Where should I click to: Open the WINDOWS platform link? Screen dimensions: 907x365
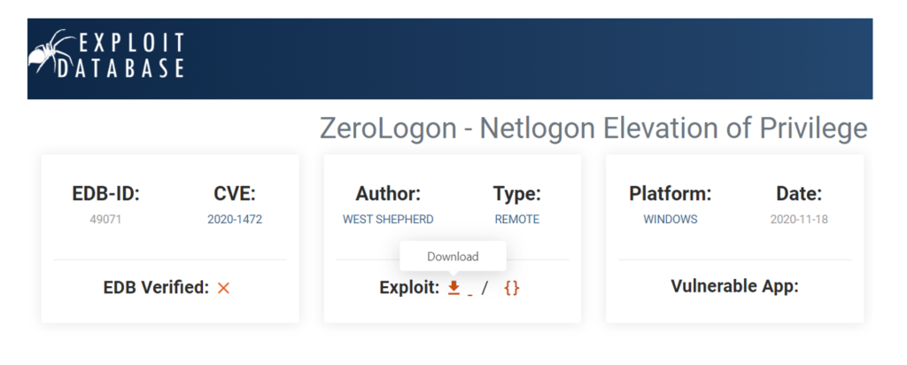tap(670, 219)
